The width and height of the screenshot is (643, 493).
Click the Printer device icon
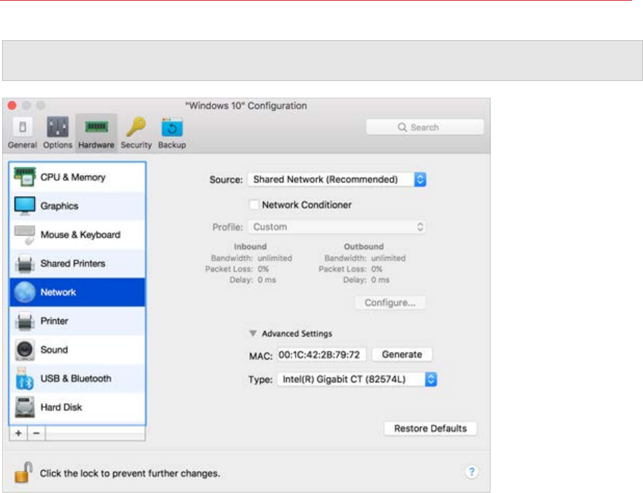pos(25,321)
